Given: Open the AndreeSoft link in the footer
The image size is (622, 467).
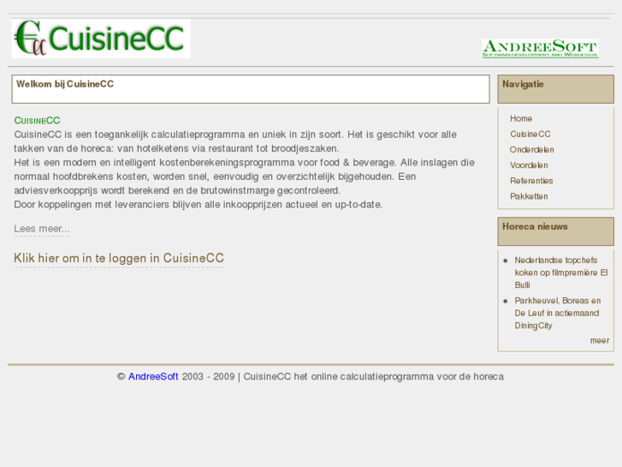Looking at the screenshot, I should (153, 376).
